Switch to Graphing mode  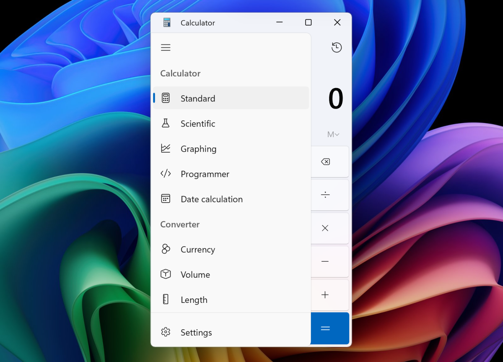click(231, 148)
